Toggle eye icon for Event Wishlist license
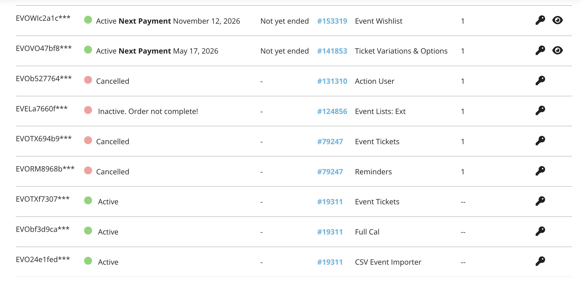 [557, 20]
